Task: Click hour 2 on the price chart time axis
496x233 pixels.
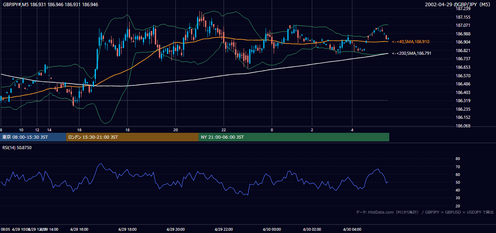Action: pyautogui.click(x=312, y=130)
